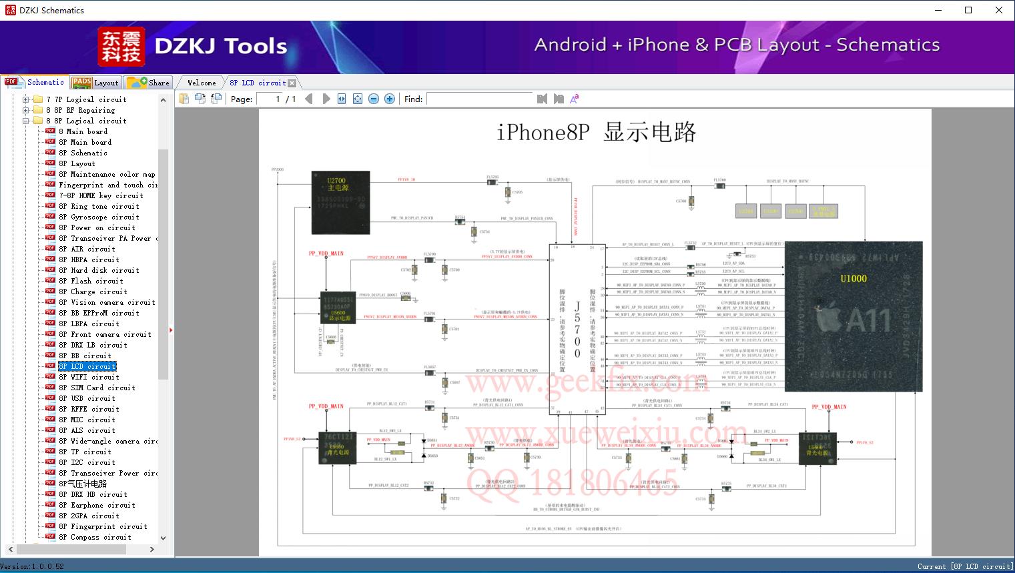The height and width of the screenshot is (573, 1015).
Task: Switch to the Layout tab
Action: 95,83
